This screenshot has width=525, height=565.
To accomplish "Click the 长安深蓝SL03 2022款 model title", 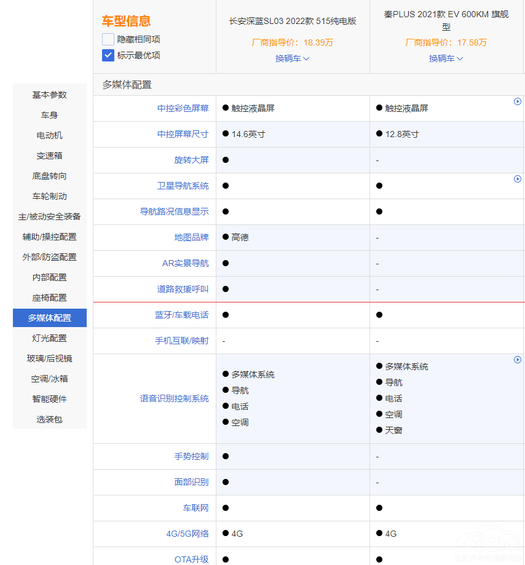I will coord(293,21).
